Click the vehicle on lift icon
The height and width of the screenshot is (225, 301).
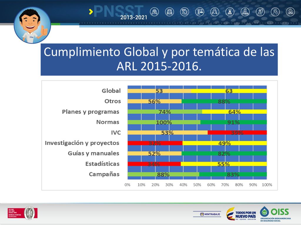[x=215, y=12]
